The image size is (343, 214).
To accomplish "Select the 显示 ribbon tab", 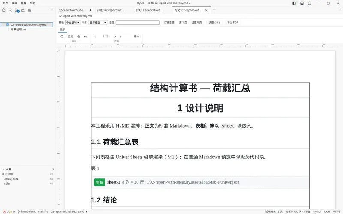I will (63, 30).
